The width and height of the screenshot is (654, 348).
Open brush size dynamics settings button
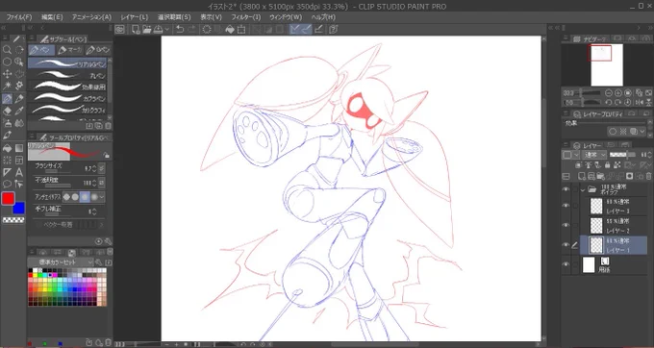coord(101,168)
